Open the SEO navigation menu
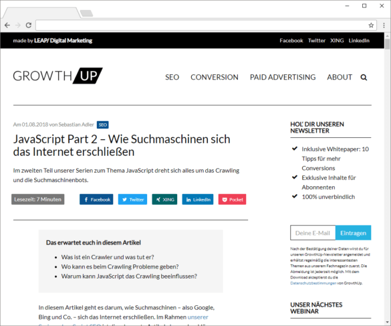Viewport: 391px width, 326px height. point(172,77)
